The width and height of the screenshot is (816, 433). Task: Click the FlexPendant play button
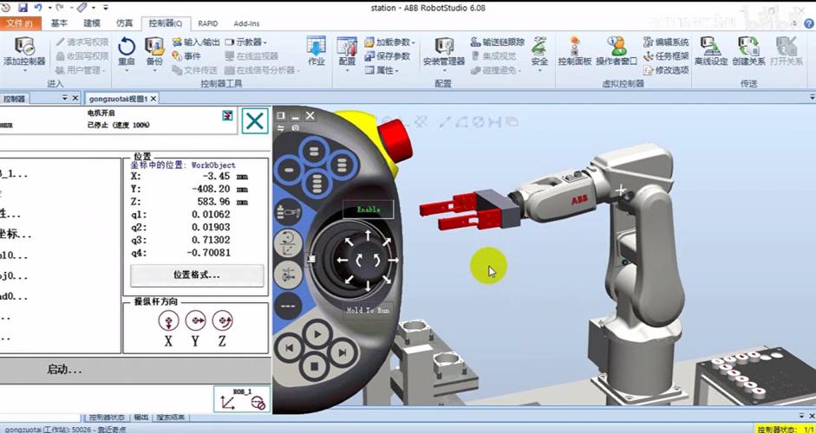pos(318,334)
